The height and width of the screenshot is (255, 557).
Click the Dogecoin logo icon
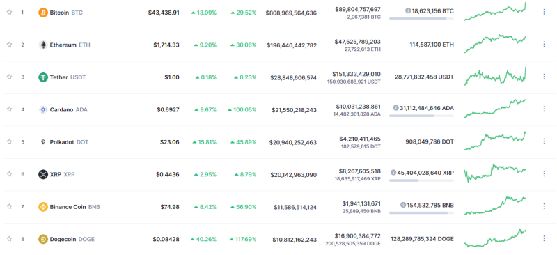[43, 240]
